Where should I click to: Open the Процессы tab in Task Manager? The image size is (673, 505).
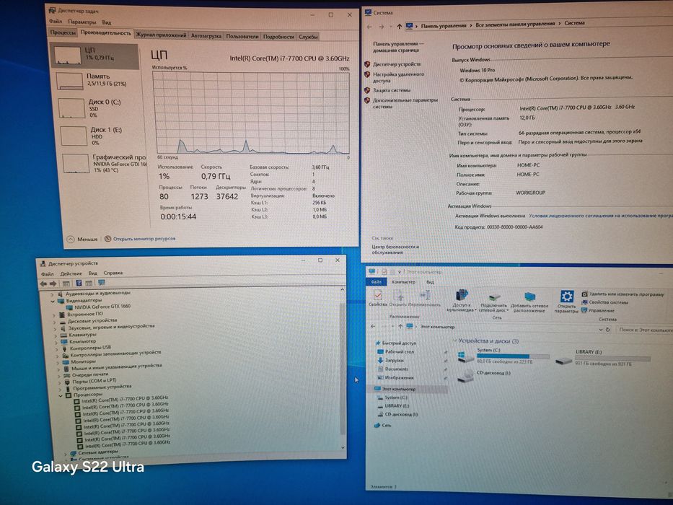(x=63, y=33)
